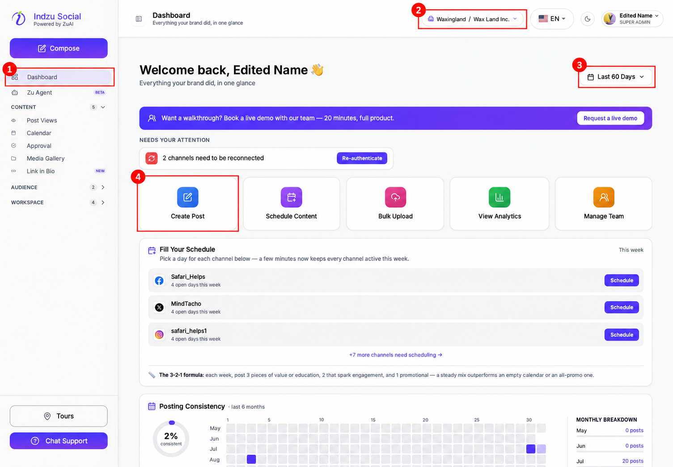Click the Zu Agent robot icon
The width and height of the screenshot is (673, 467).
click(x=15, y=93)
